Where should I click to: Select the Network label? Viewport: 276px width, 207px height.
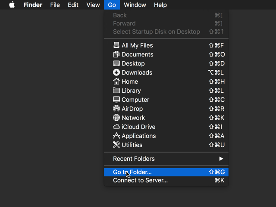[x=133, y=118]
